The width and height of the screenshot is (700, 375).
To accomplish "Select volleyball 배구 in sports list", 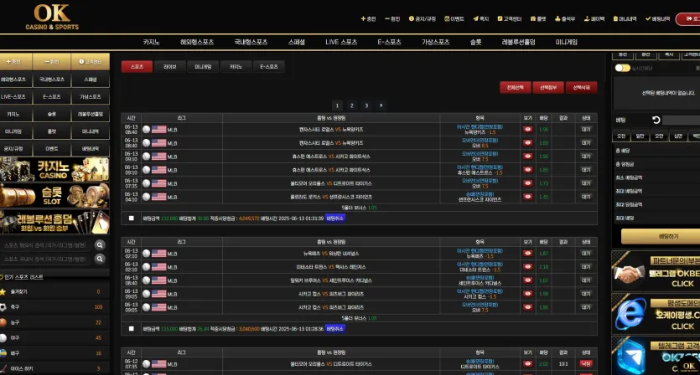I will click(x=54, y=353).
